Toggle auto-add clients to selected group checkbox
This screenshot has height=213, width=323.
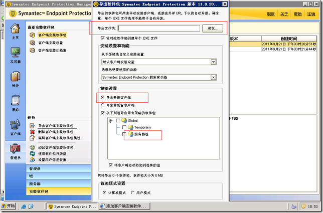pyautogui.click(x=111, y=165)
